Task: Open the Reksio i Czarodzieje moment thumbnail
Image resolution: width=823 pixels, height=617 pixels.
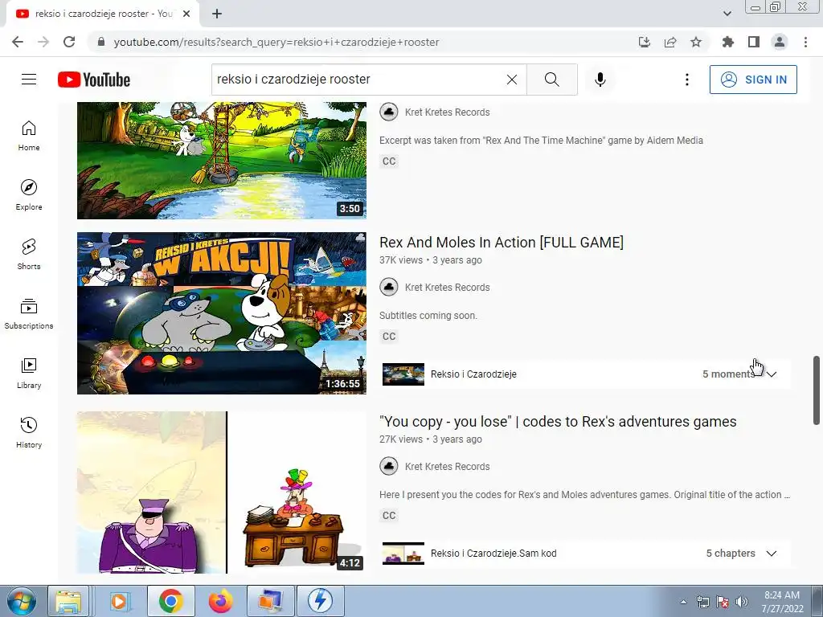Action: pyautogui.click(x=403, y=374)
